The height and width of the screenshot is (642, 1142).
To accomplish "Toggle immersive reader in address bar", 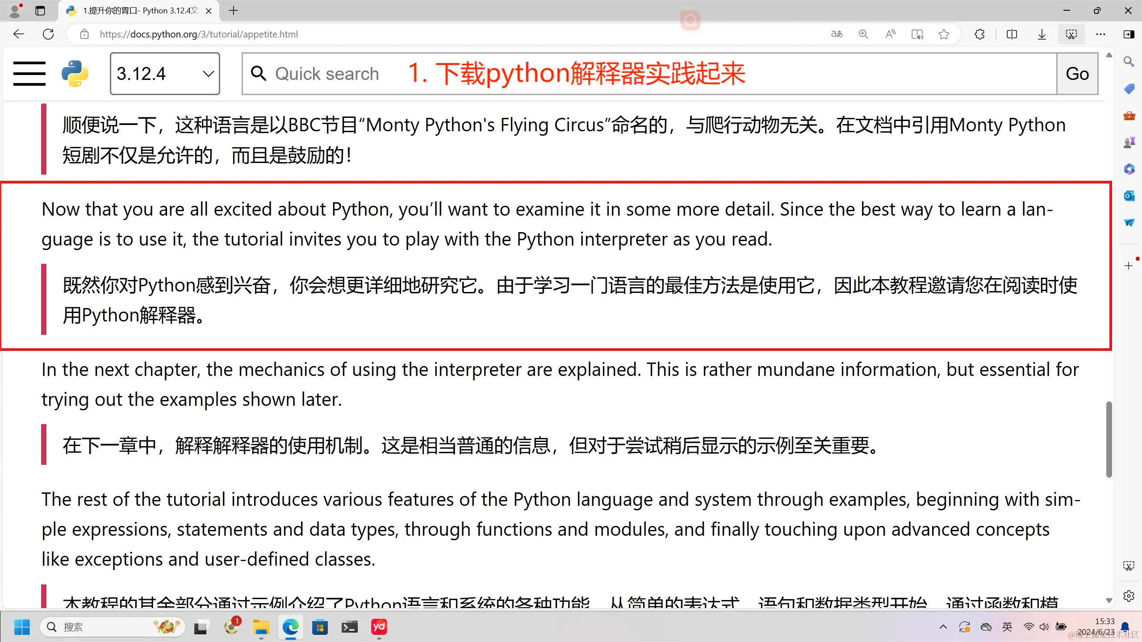I will (x=917, y=34).
